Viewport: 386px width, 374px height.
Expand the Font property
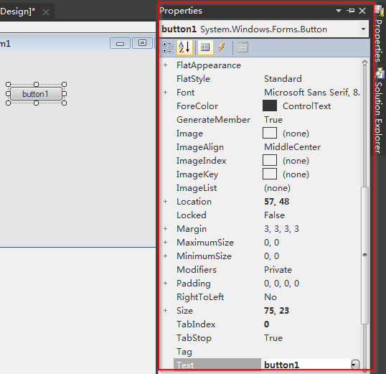[166, 93]
